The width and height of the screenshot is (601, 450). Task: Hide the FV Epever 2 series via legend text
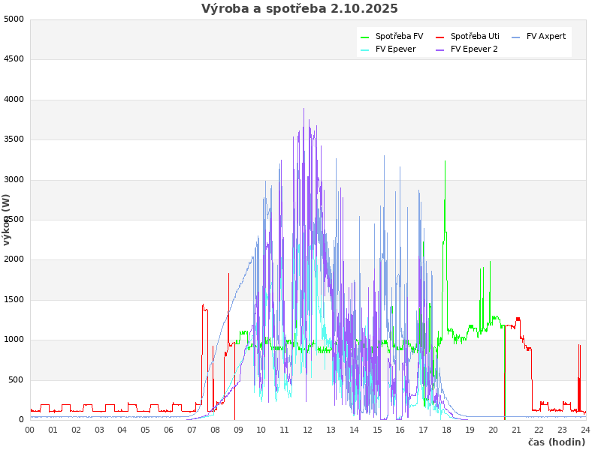click(x=474, y=49)
